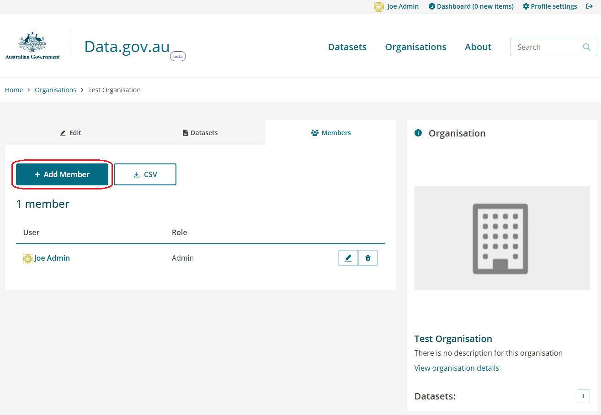Open the Datasets navigation item
Viewport: 601px width, 415px height.
click(x=347, y=47)
